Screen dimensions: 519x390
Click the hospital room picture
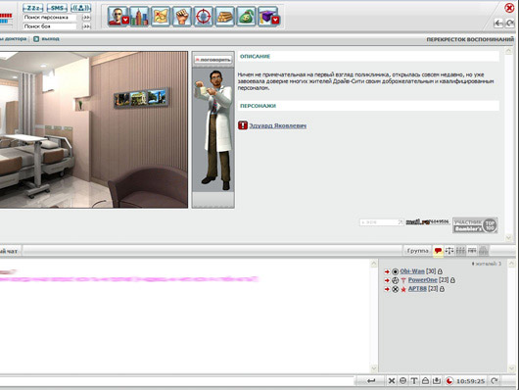94,129
